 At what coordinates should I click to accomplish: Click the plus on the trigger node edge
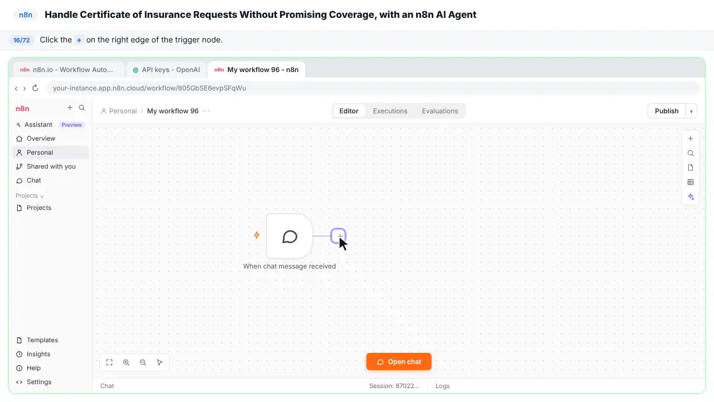pyautogui.click(x=338, y=236)
